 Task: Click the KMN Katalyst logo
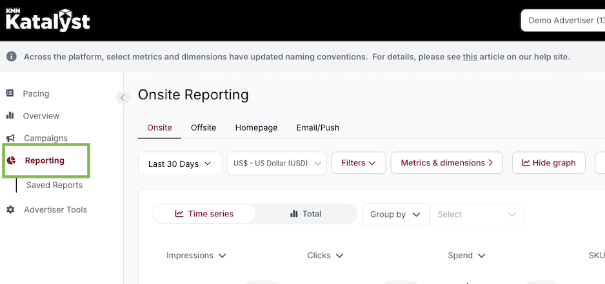(x=48, y=20)
